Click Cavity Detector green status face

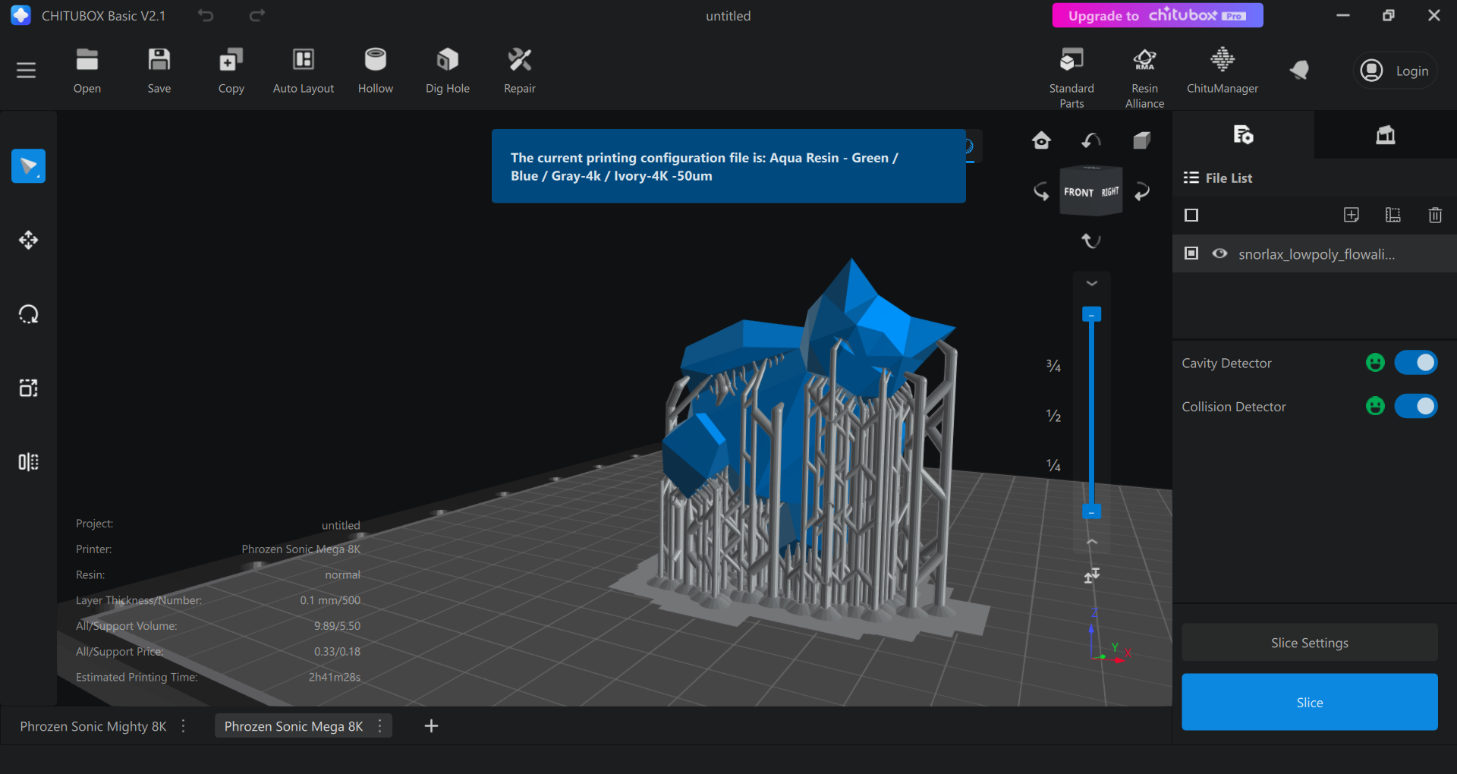coord(1375,363)
